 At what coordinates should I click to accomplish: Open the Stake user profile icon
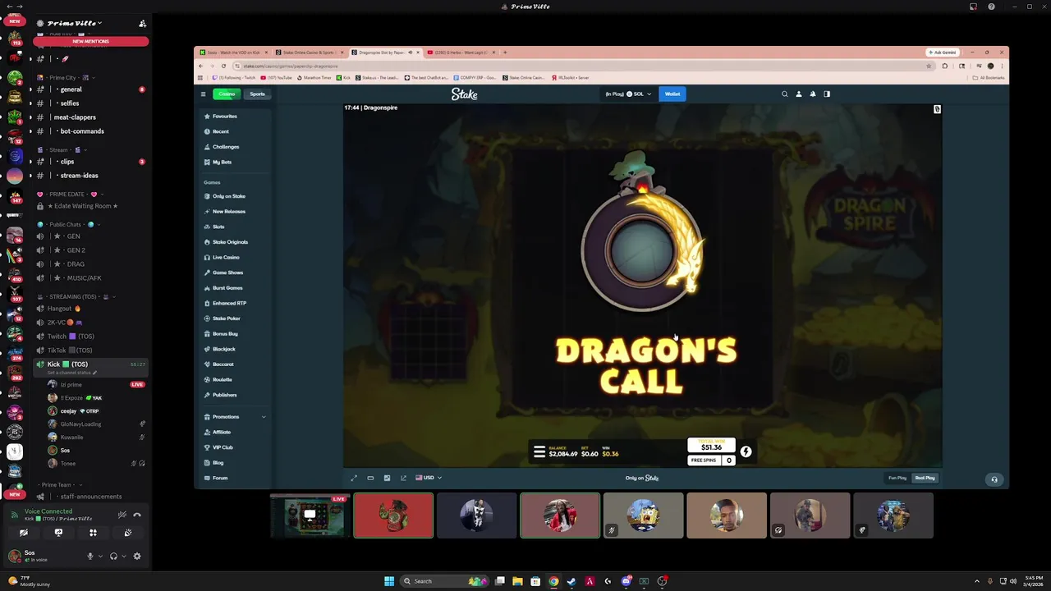pos(798,94)
